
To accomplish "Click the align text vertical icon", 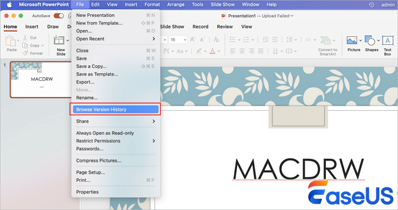I will (x=289, y=51).
